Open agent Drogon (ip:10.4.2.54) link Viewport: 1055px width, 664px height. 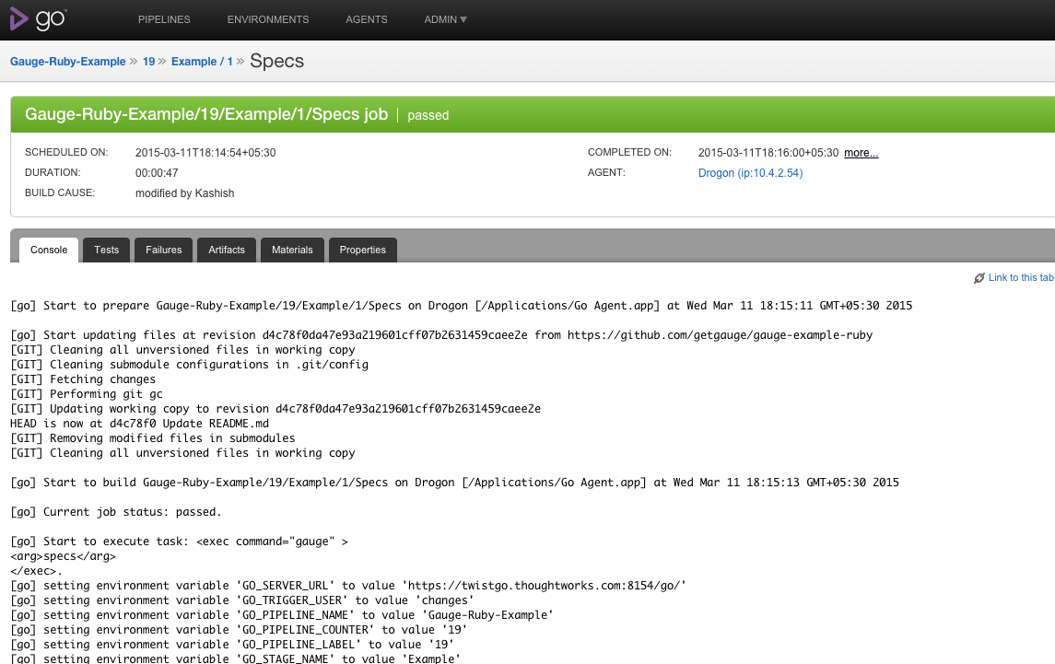pos(750,173)
